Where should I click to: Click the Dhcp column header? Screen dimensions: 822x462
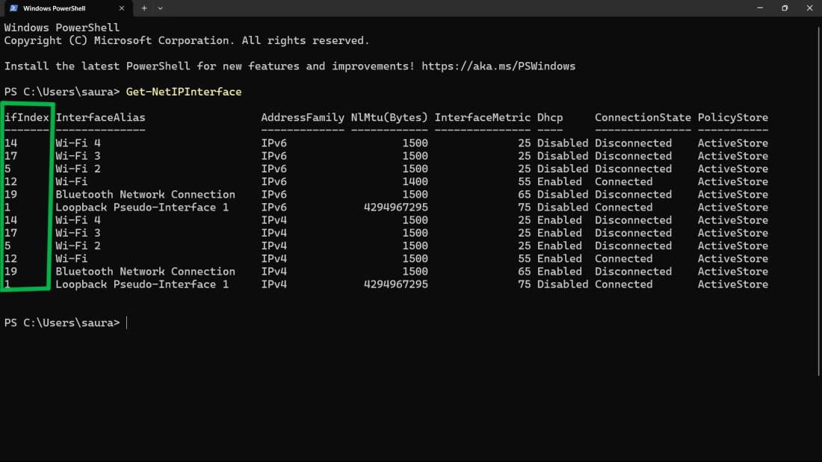click(x=549, y=117)
